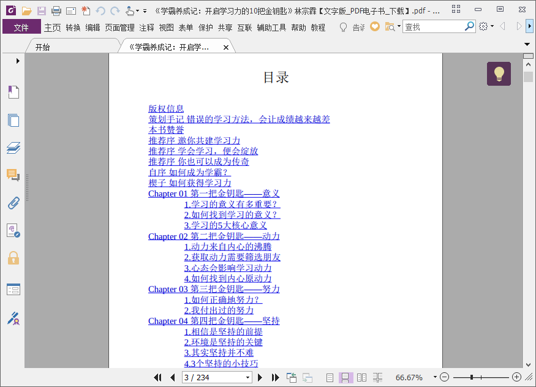Toggle continuous page view mode
This screenshot has height=387, width=536.
pos(345,377)
